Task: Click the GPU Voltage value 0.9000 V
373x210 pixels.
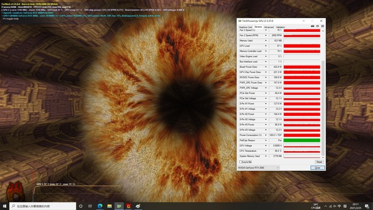Action: 277,146
